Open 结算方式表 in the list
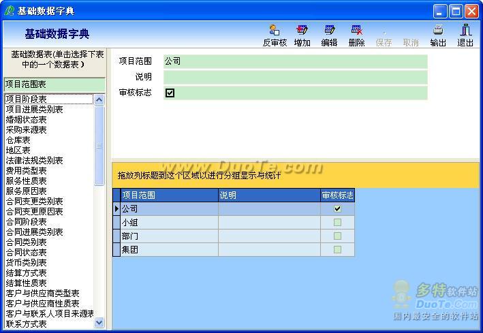 tap(27, 273)
